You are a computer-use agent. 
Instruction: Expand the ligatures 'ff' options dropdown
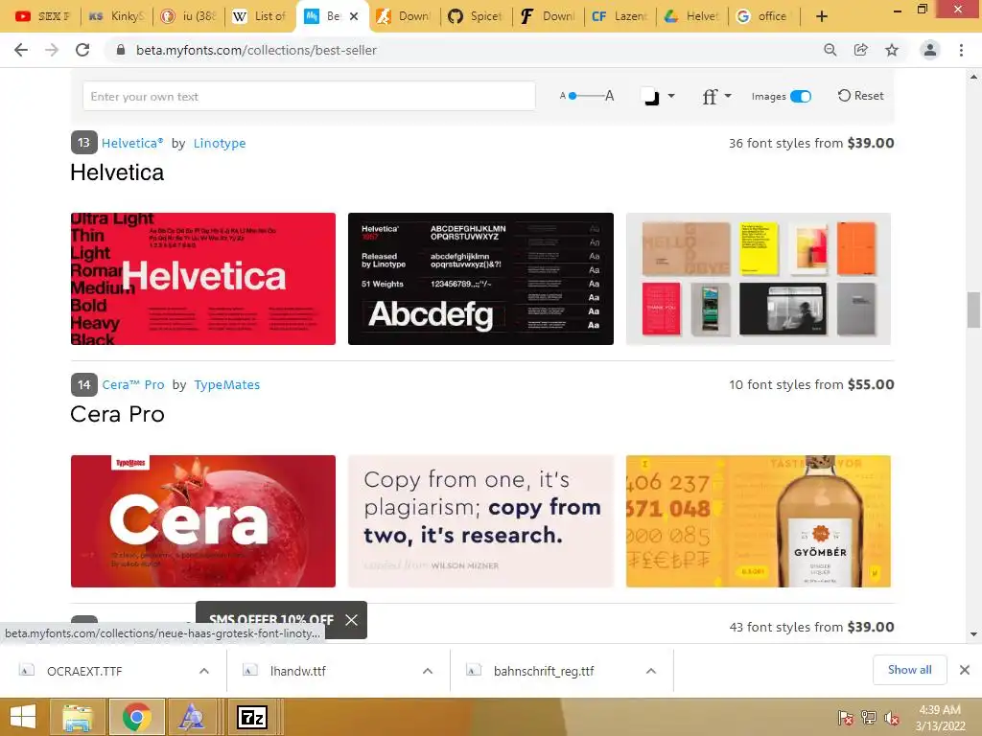pos(716,97)
